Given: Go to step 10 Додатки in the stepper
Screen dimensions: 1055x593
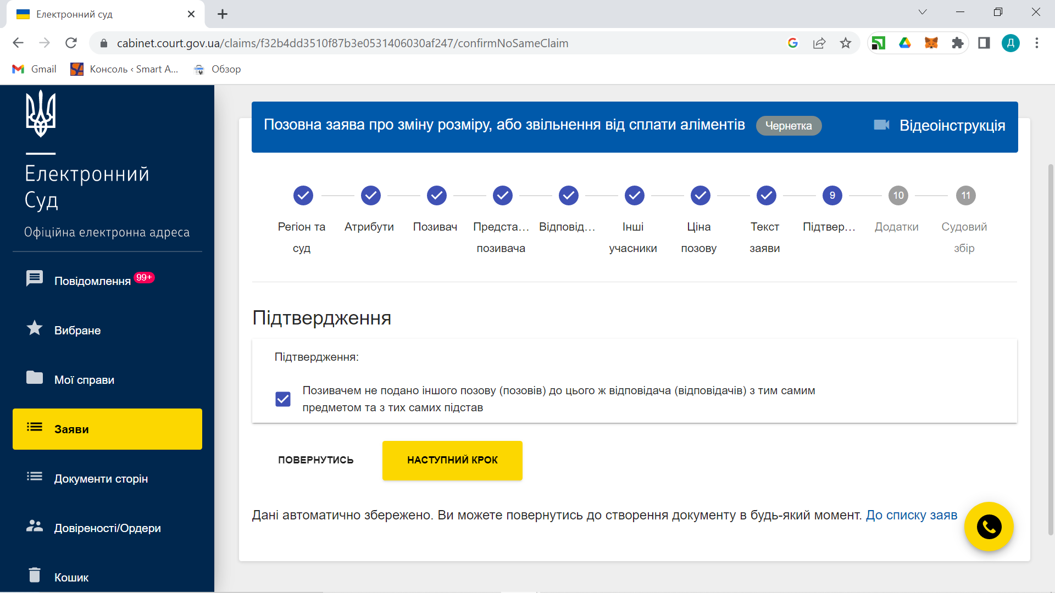Looking at the screenshot, I should [x=898, y=195].
